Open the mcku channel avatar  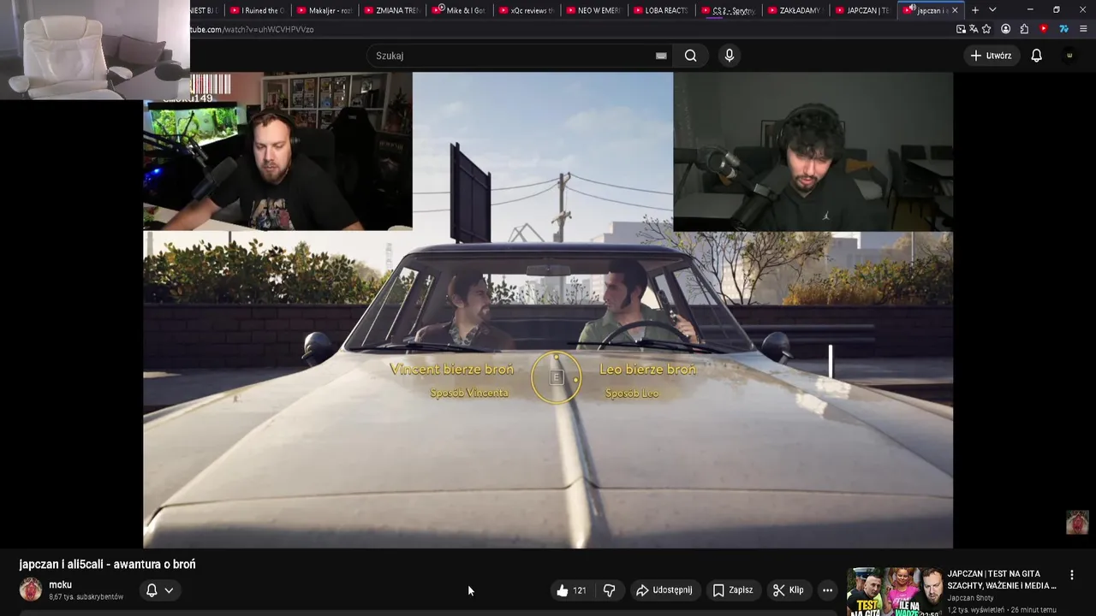pos(31,589)
